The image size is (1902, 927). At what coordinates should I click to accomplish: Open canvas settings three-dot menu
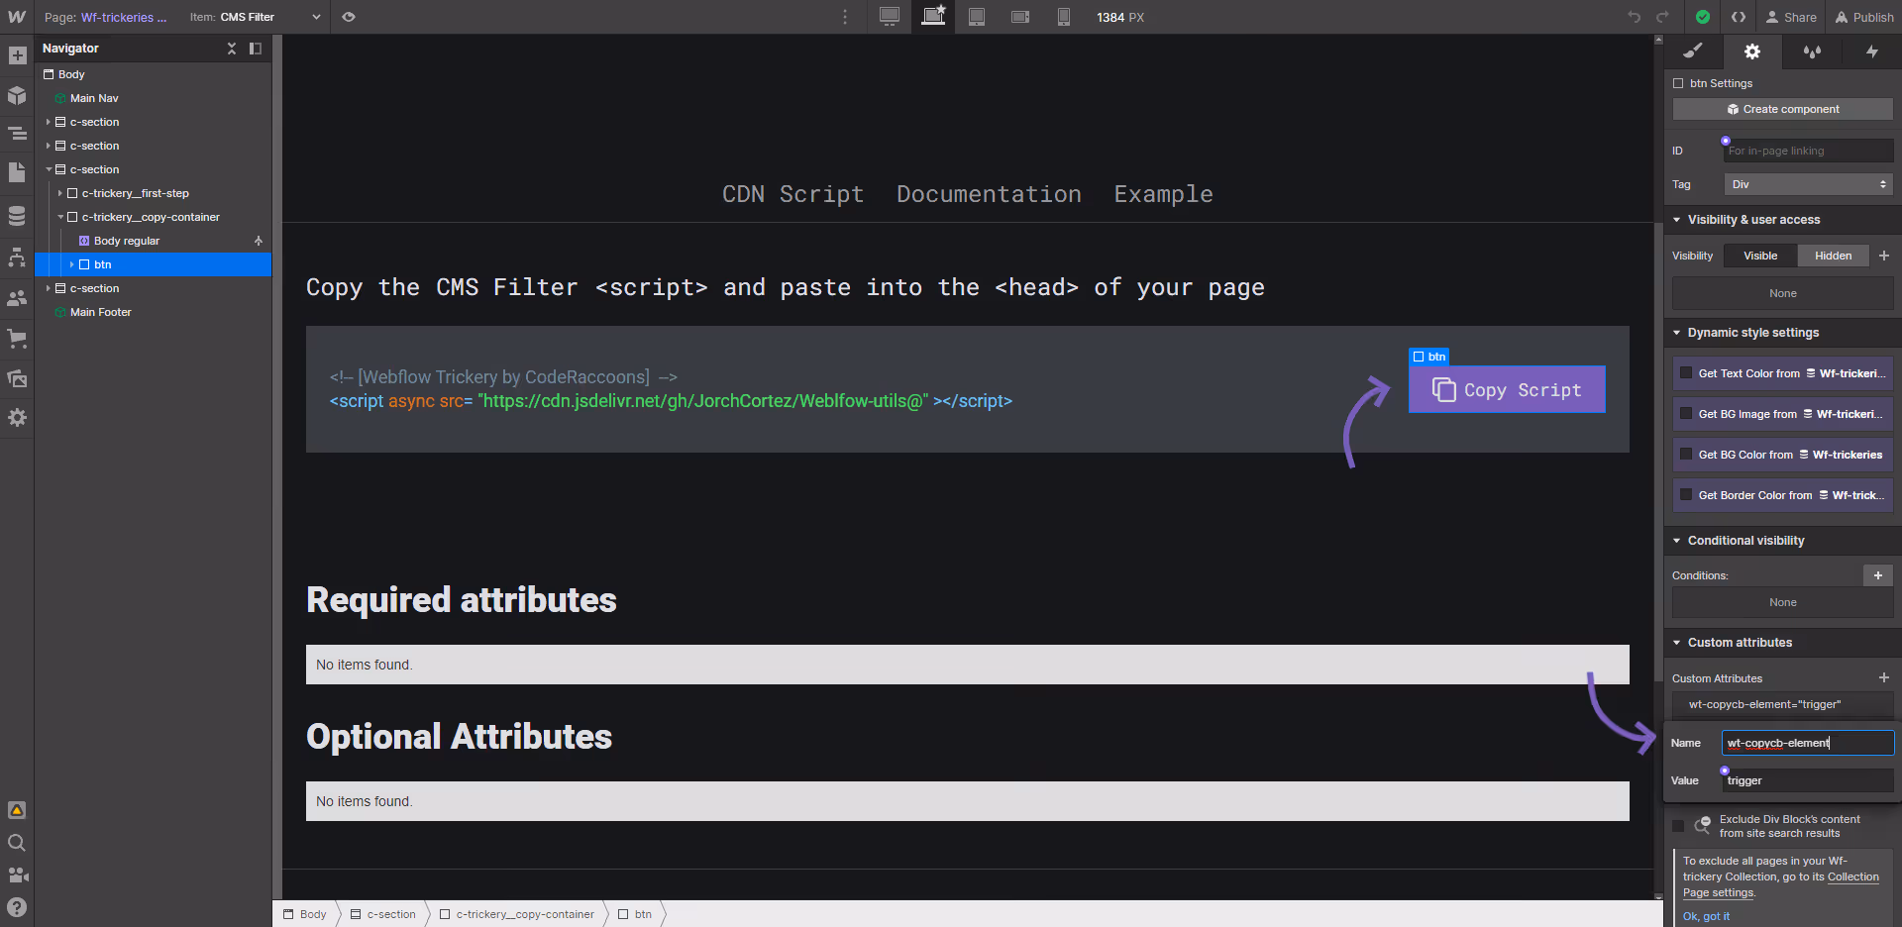tap(845, 17)
